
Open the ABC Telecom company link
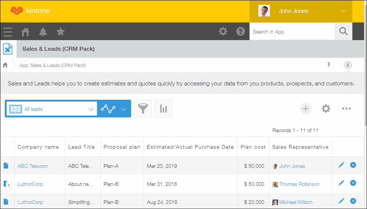[x=33, y=166]
